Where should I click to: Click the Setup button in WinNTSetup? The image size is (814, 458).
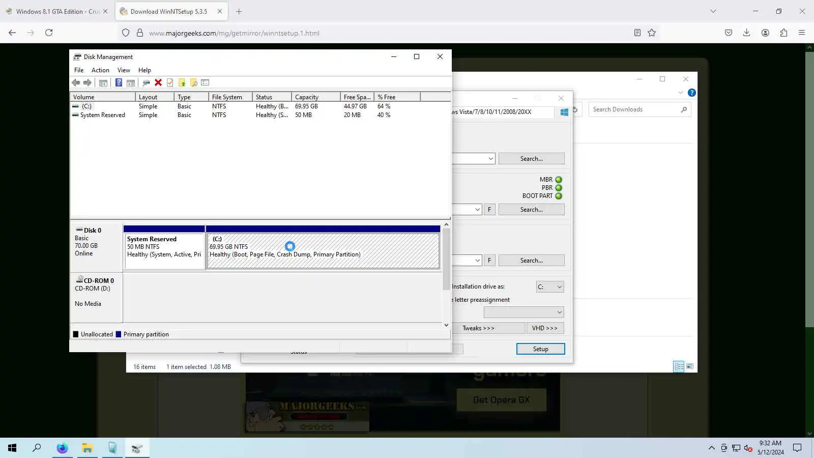540,349
